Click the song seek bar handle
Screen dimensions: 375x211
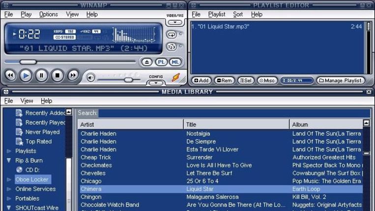[28, 62]
